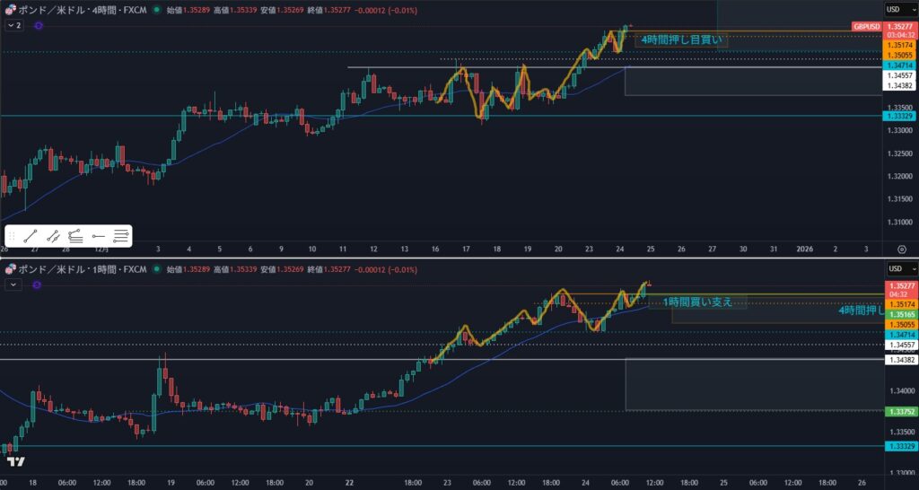Screen dimensions: 919x490
Task: Select the trend line drawing tool
Action: tap(31, 236)
